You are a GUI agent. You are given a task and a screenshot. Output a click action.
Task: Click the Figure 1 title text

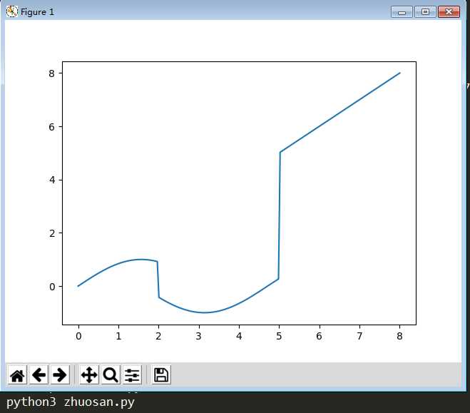[37, 12]
